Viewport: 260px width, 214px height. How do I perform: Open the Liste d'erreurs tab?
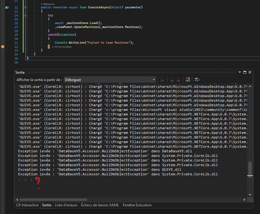coord(66,205)
